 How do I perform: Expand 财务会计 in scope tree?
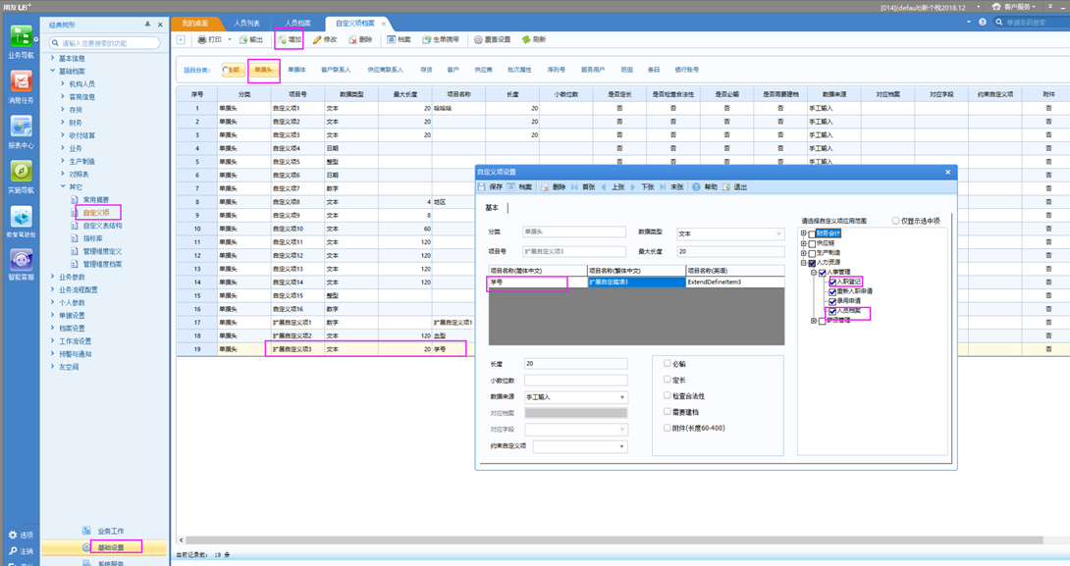click(803, 233)
